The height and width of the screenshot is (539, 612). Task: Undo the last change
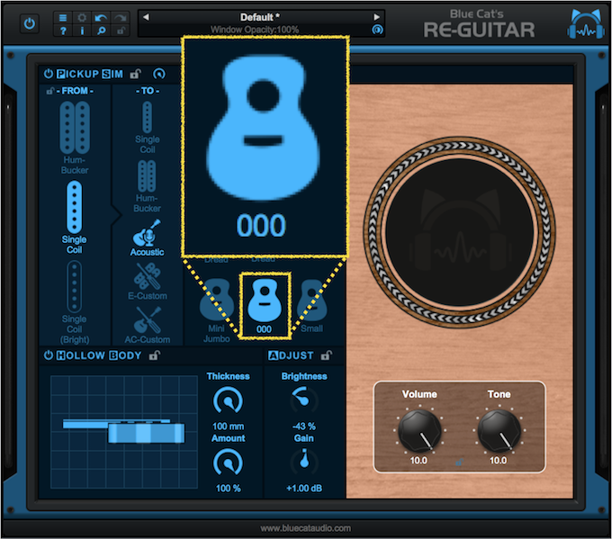pos(101,18)
